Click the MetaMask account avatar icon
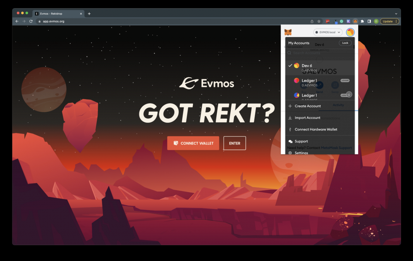Screen dimensions: 413x261 [350, 32]
